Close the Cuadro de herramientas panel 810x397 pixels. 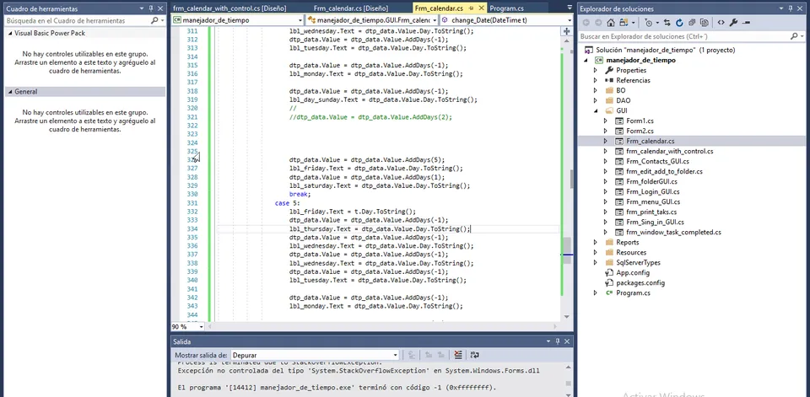(160, 8)
